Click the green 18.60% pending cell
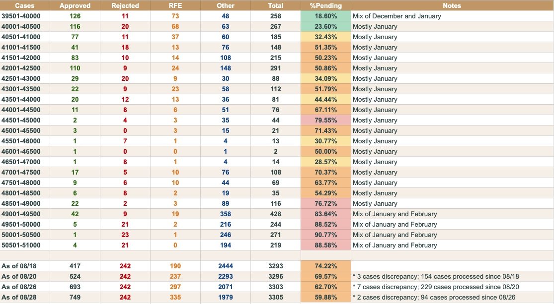The image size is (554, 304). coord(325,16)
